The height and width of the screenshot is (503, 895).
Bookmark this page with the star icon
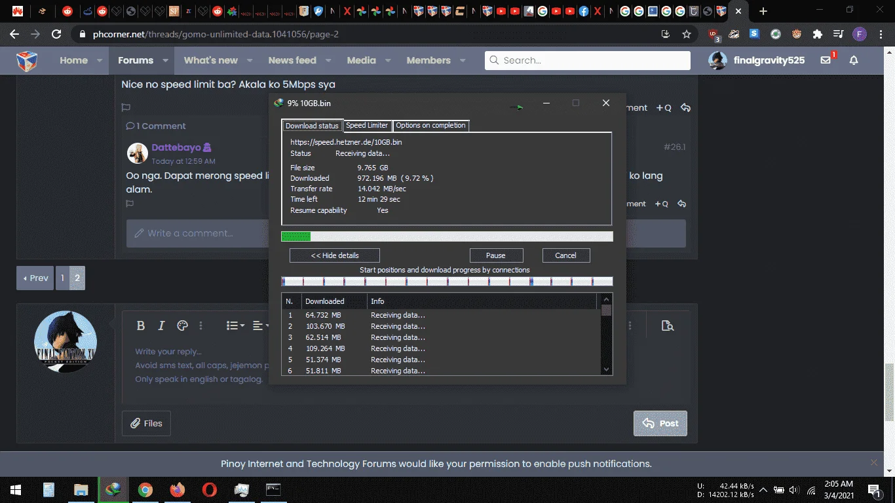pos(686,34)
